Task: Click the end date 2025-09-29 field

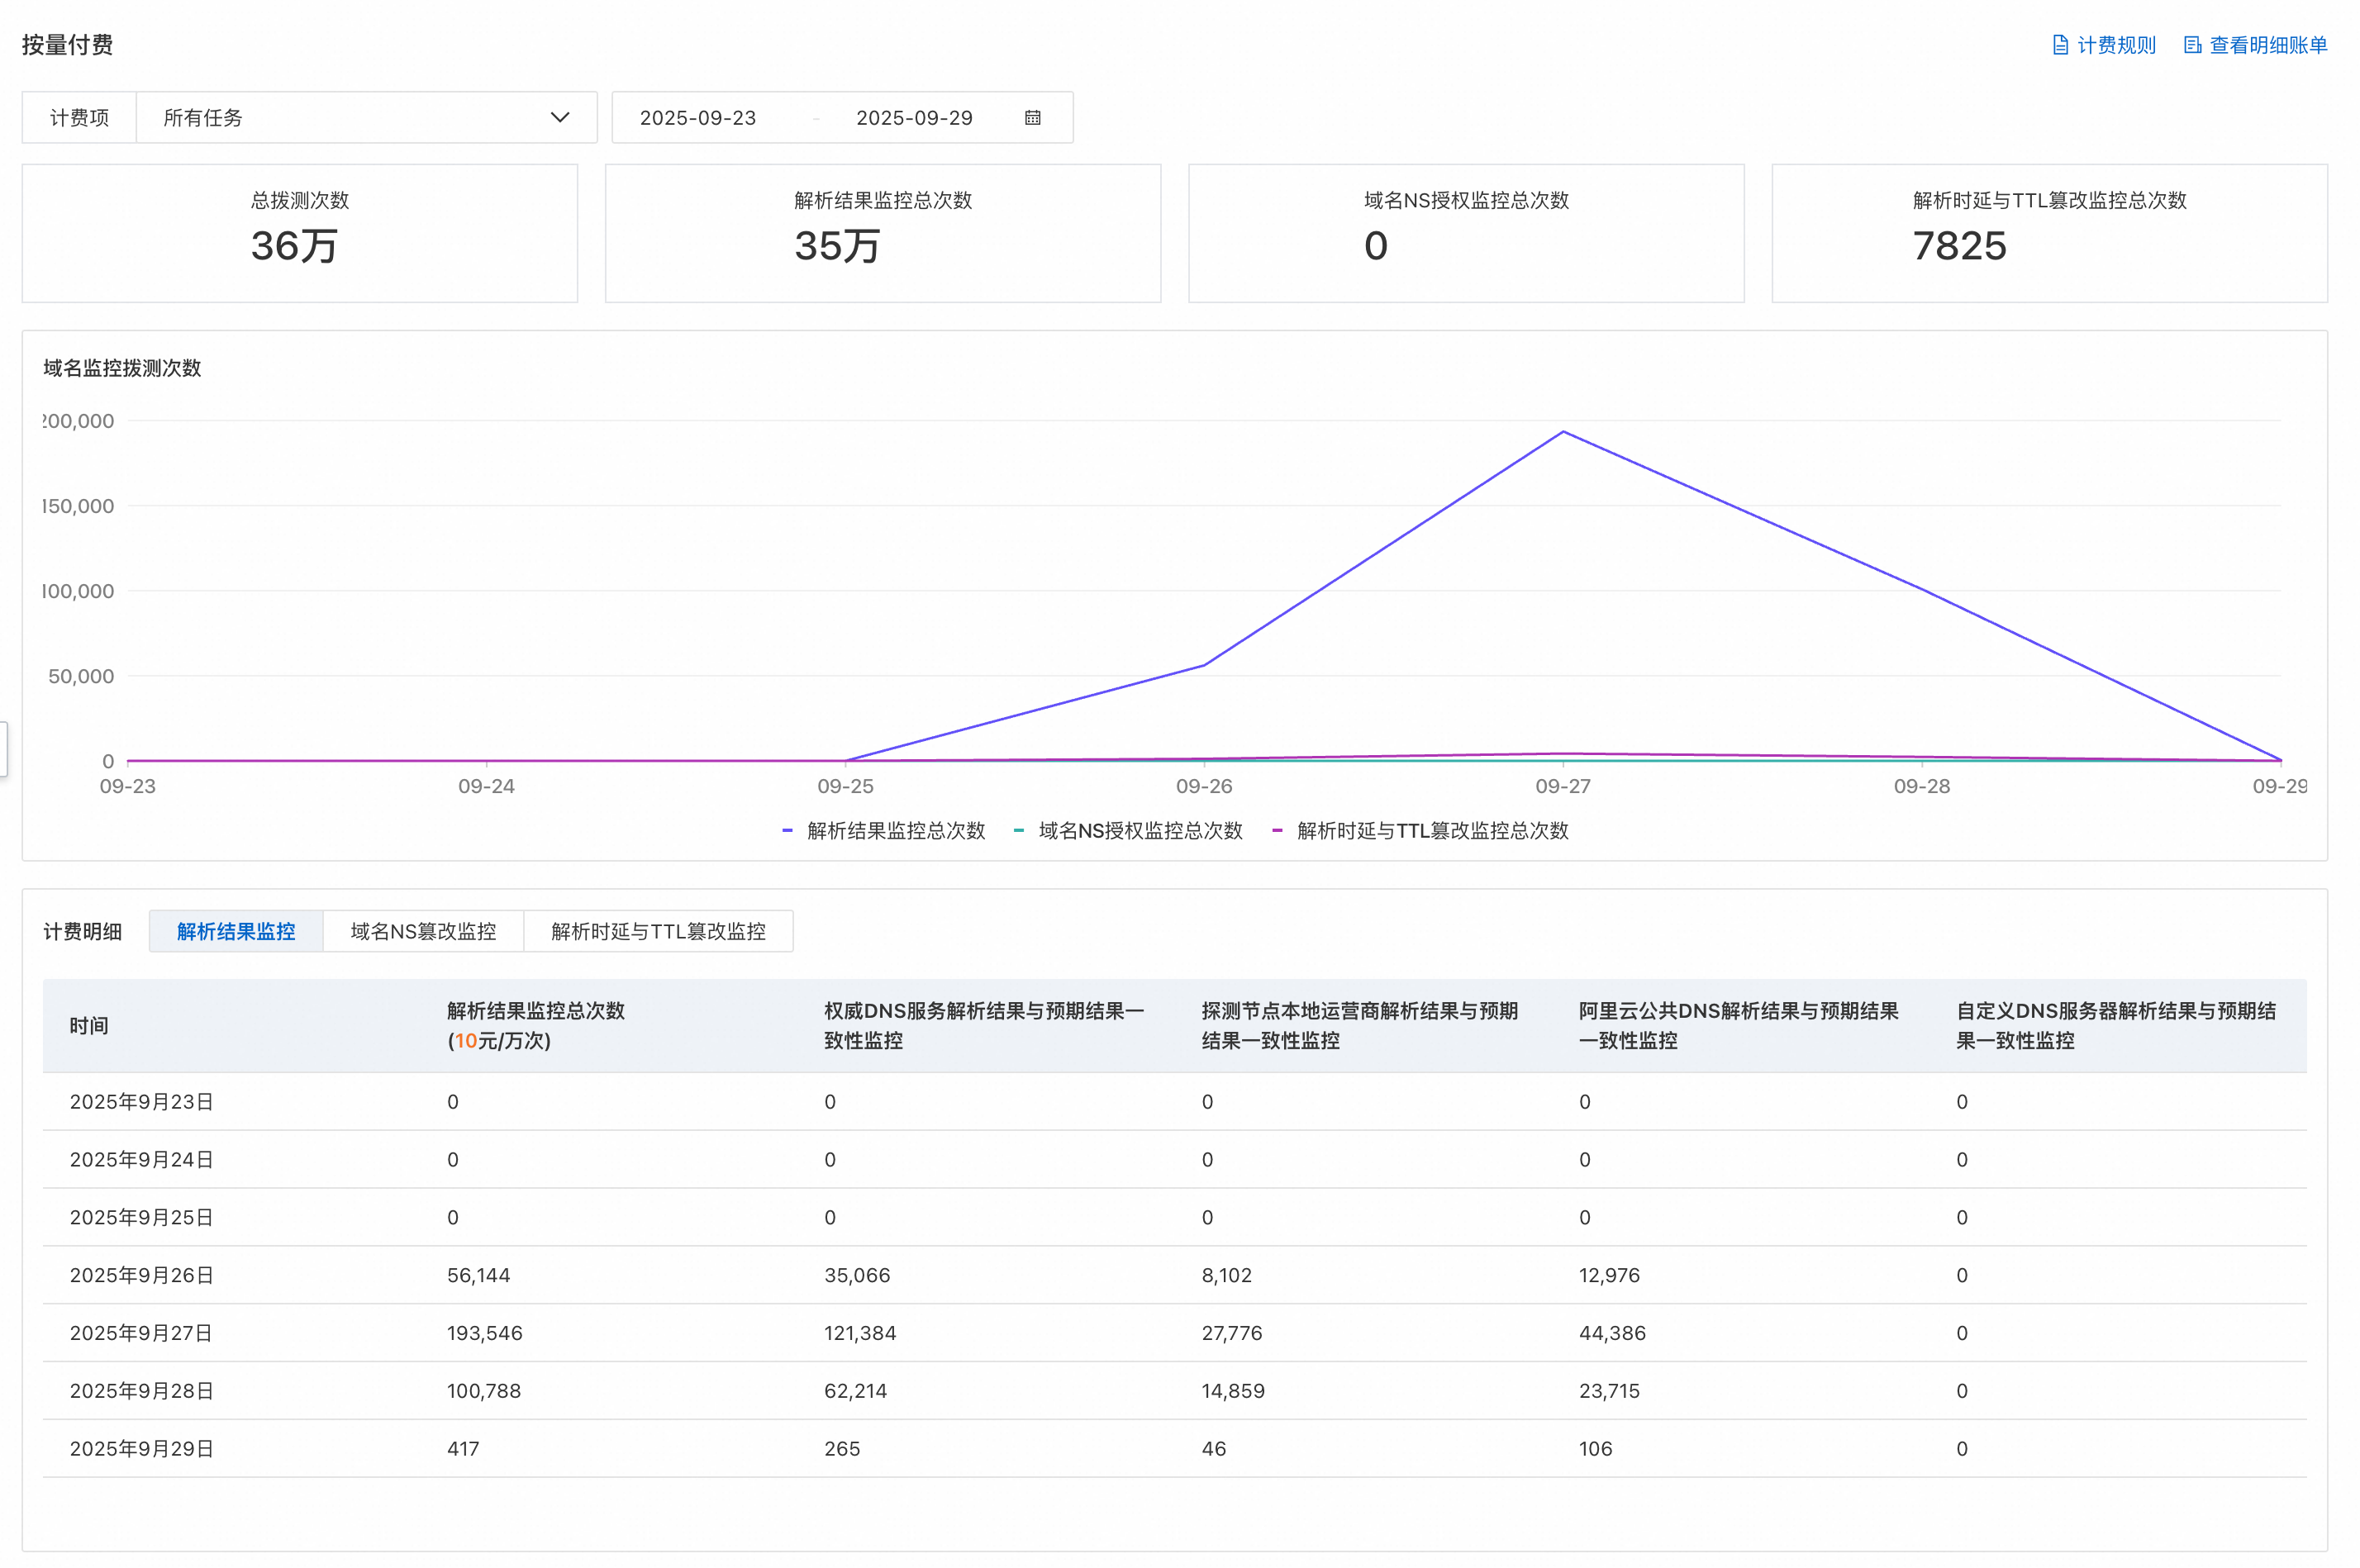Action: coord(914,118)
